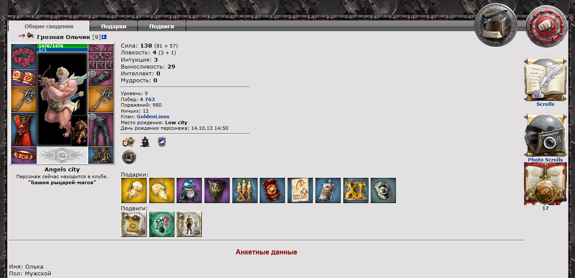The height and width of the screenshot is (278, 575).
Task: Click the blue info icon next to the player name
Action: [x=104, y=36]
